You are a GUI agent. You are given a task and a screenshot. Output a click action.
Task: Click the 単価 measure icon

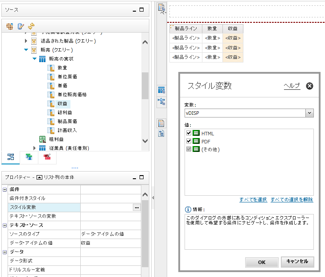pyautogui.click(x=51, y=86)
